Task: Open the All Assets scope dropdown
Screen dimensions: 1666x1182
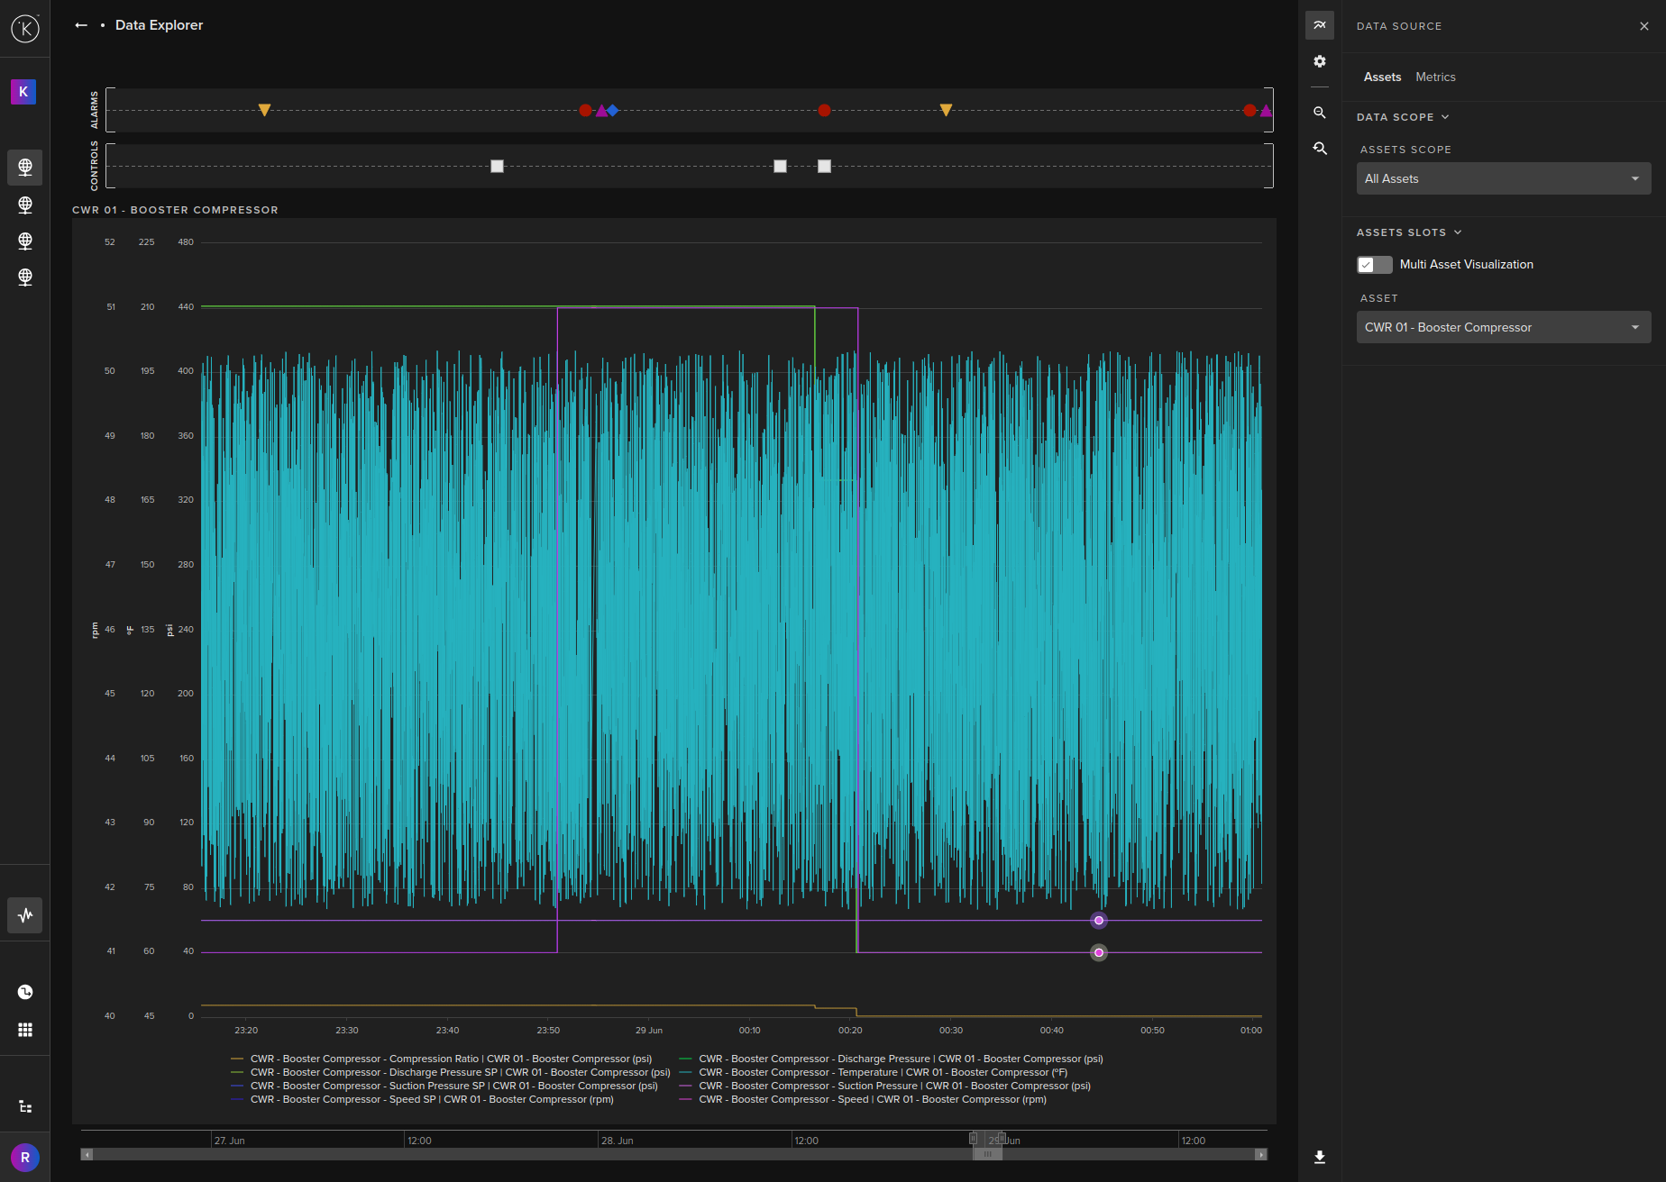Action: tap(1503, 178)
